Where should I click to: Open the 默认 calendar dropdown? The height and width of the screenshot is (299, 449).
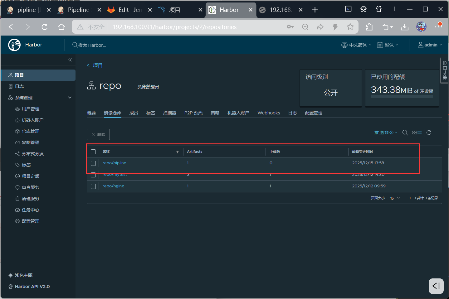tap(388, 45)
